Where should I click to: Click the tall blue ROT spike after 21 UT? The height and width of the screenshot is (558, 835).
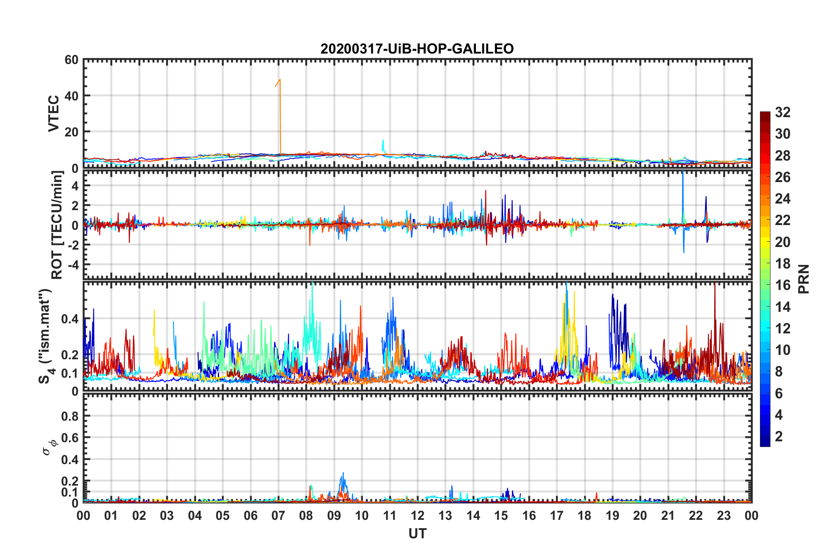[x=683, y=212]
